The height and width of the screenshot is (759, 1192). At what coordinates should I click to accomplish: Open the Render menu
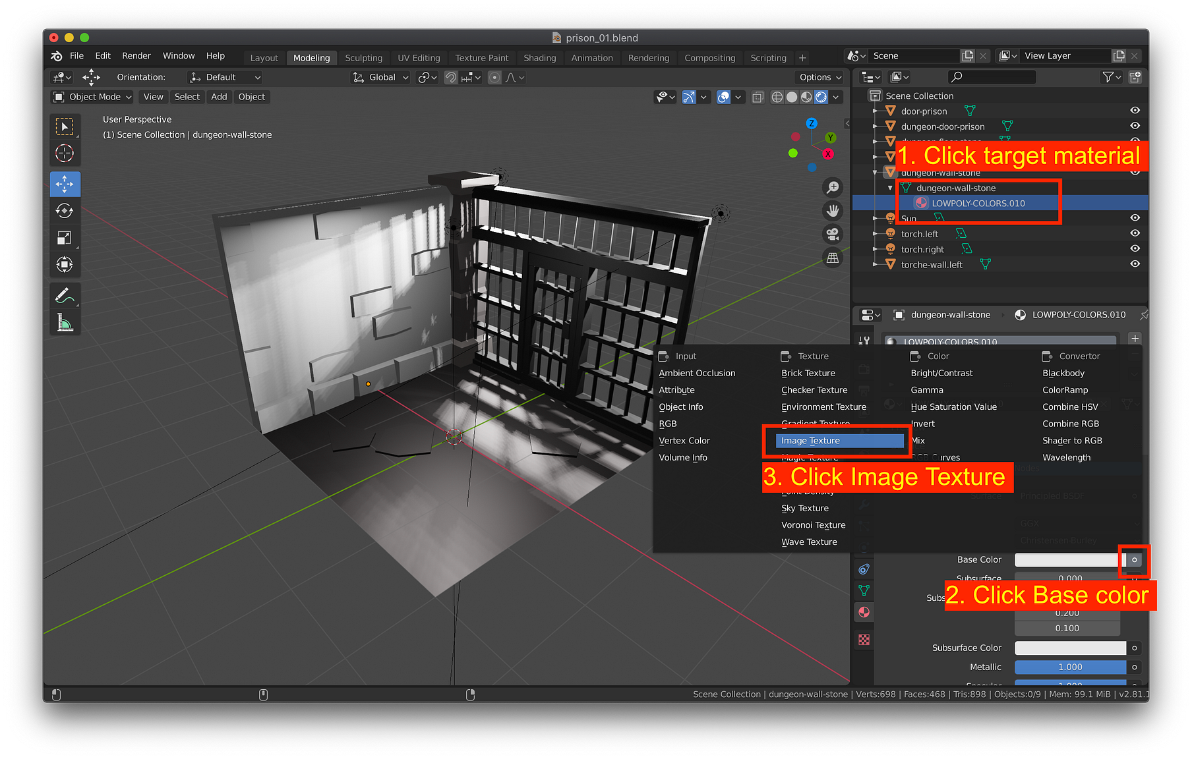click(136, 55)
